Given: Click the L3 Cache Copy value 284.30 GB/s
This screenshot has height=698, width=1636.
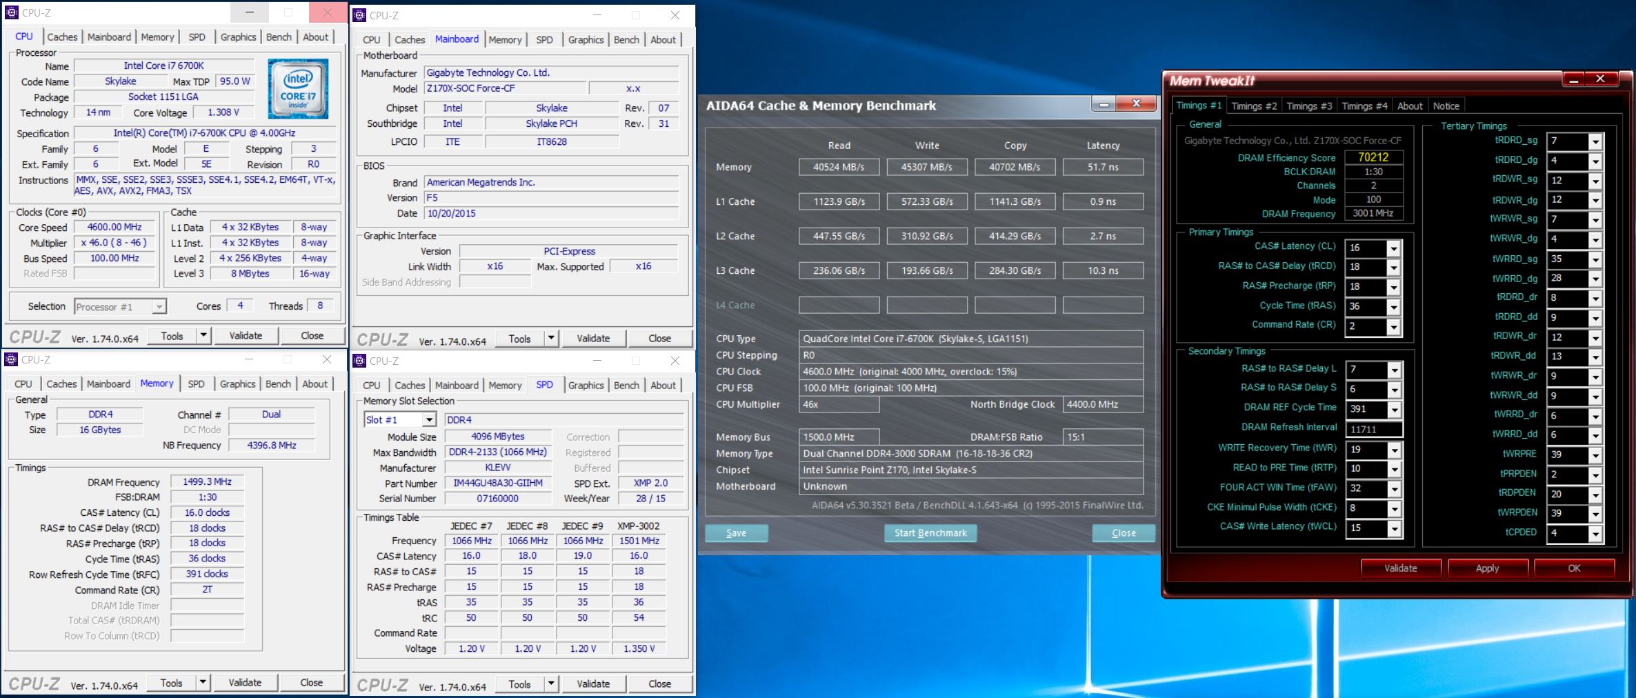Looking at the screenshot, I should coord(1015,270).
